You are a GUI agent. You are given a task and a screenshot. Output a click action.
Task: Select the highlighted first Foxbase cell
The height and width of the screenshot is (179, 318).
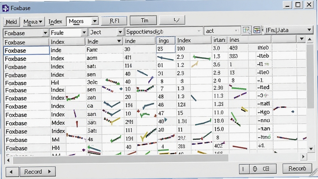pyautogui.click(x=27, y=51)
